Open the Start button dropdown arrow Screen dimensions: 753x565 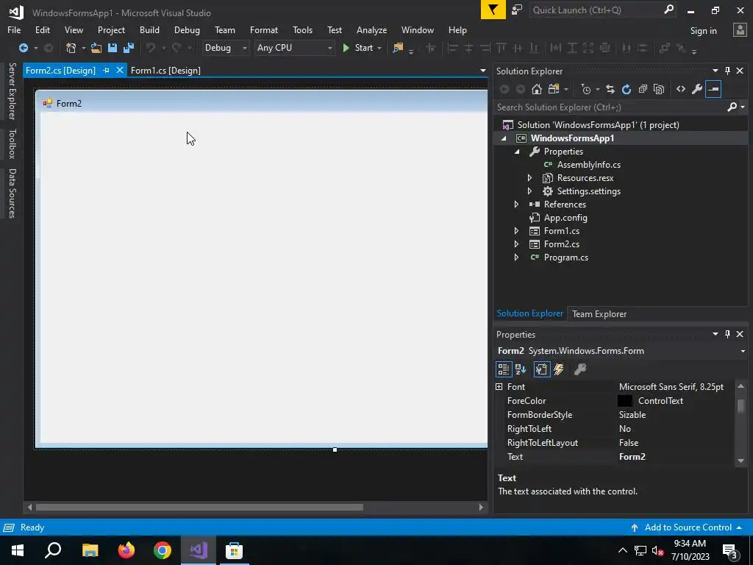coord(379,48)
